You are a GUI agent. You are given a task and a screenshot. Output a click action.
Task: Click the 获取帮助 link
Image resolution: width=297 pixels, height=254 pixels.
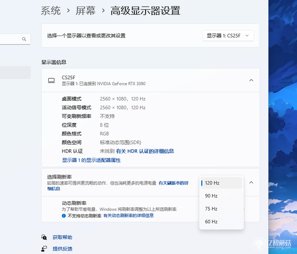62,237
